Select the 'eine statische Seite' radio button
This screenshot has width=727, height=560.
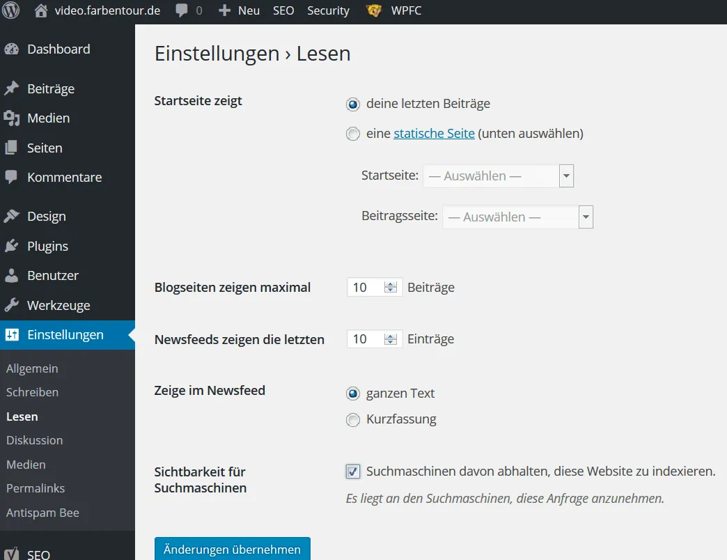[353, 134]
